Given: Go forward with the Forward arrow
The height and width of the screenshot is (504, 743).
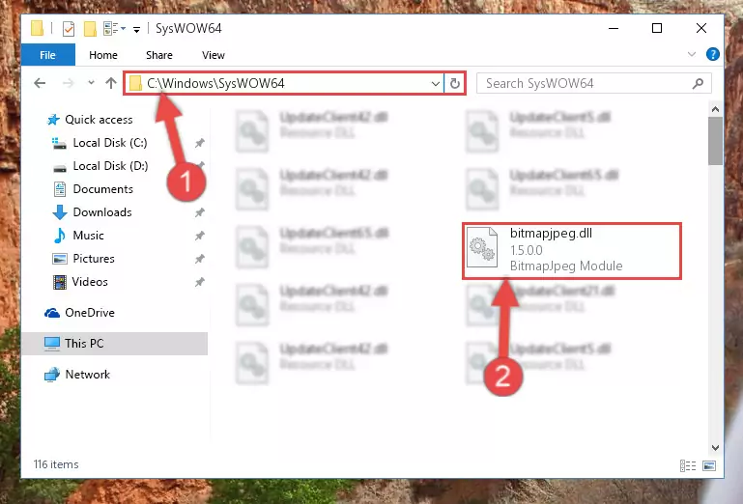Looking at the screenshot, I should [x=69, y=83].
